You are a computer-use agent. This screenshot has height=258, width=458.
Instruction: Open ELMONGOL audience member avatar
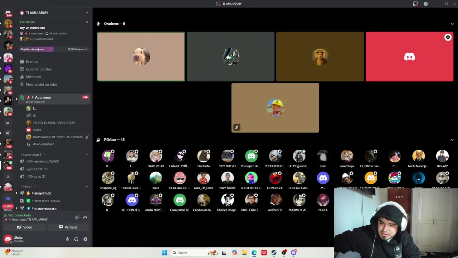coord(275,178)
